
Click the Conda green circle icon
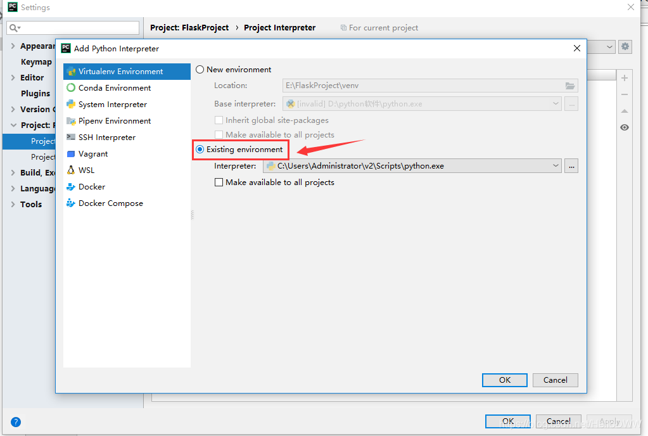71,87
